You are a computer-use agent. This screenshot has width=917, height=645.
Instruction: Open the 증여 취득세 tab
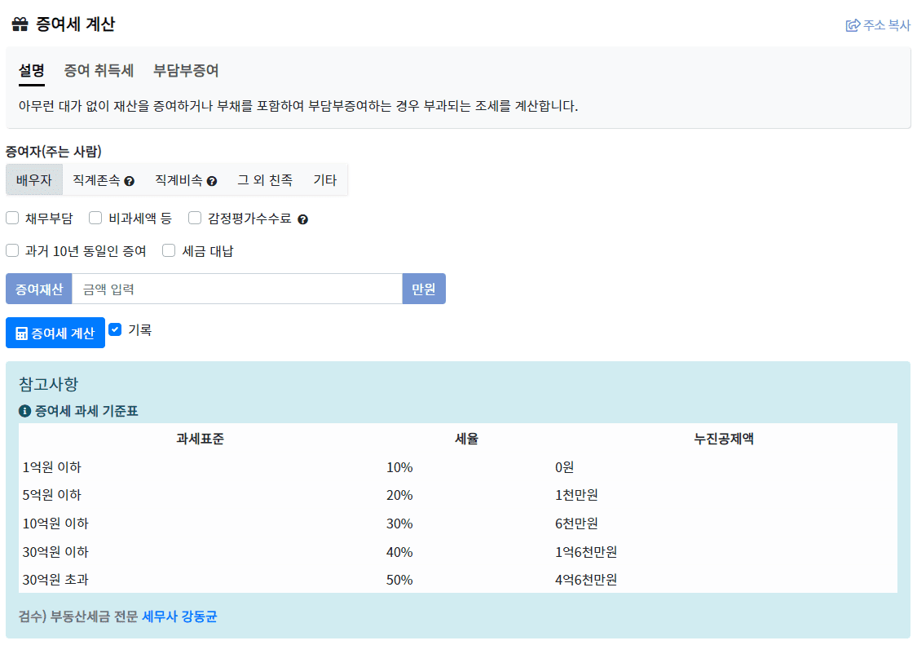(99, 71)
